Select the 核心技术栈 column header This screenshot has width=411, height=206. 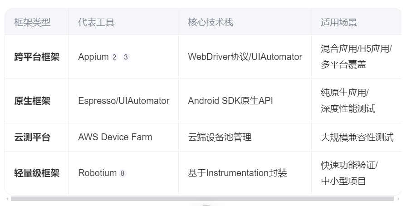(x=210, y=22)
